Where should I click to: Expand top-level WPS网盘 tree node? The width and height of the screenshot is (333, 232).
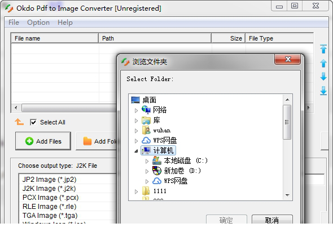pos(136,141)
